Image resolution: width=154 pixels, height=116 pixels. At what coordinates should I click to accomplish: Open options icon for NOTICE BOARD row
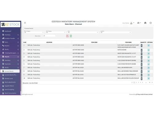click(148, 50)
